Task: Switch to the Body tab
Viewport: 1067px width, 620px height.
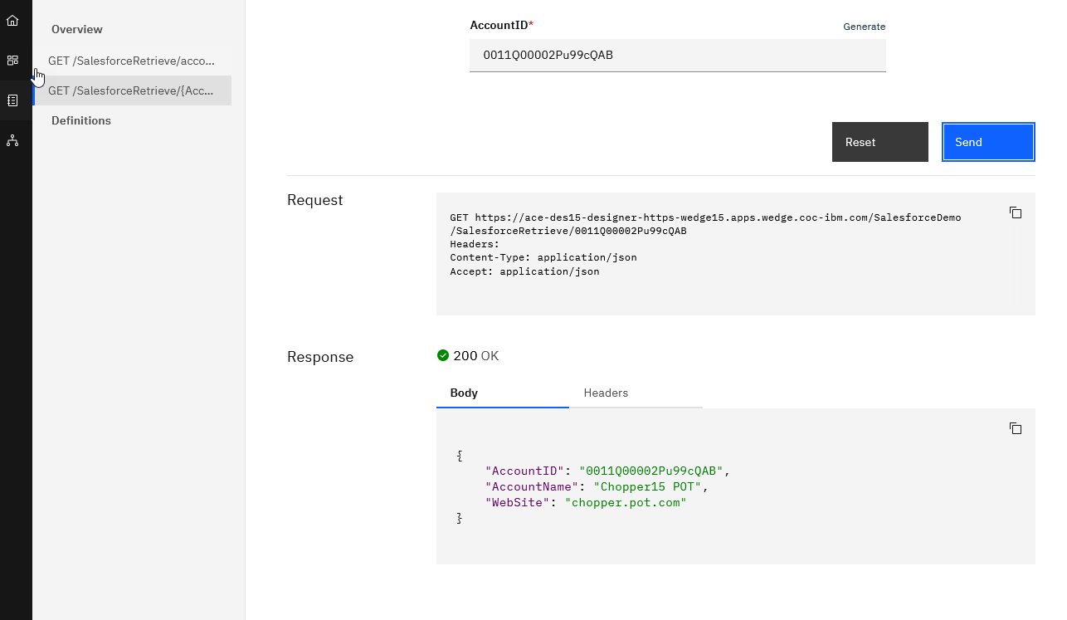Action: click(464, 393)
